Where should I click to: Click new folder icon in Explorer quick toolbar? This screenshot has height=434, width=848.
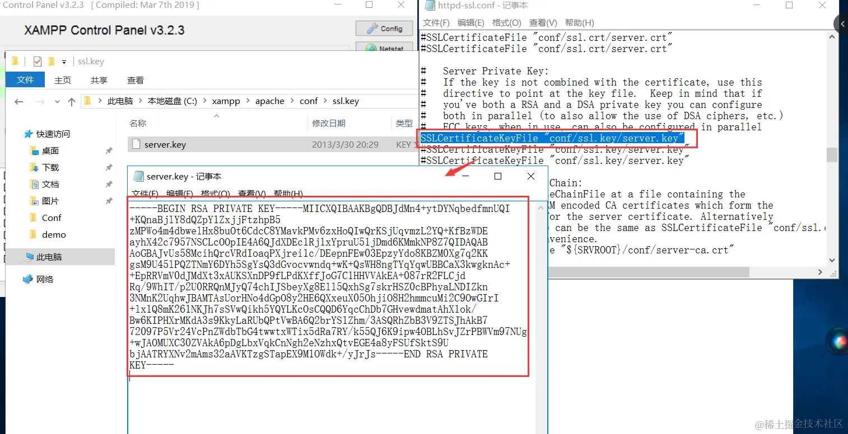click(x=52, y=62)
